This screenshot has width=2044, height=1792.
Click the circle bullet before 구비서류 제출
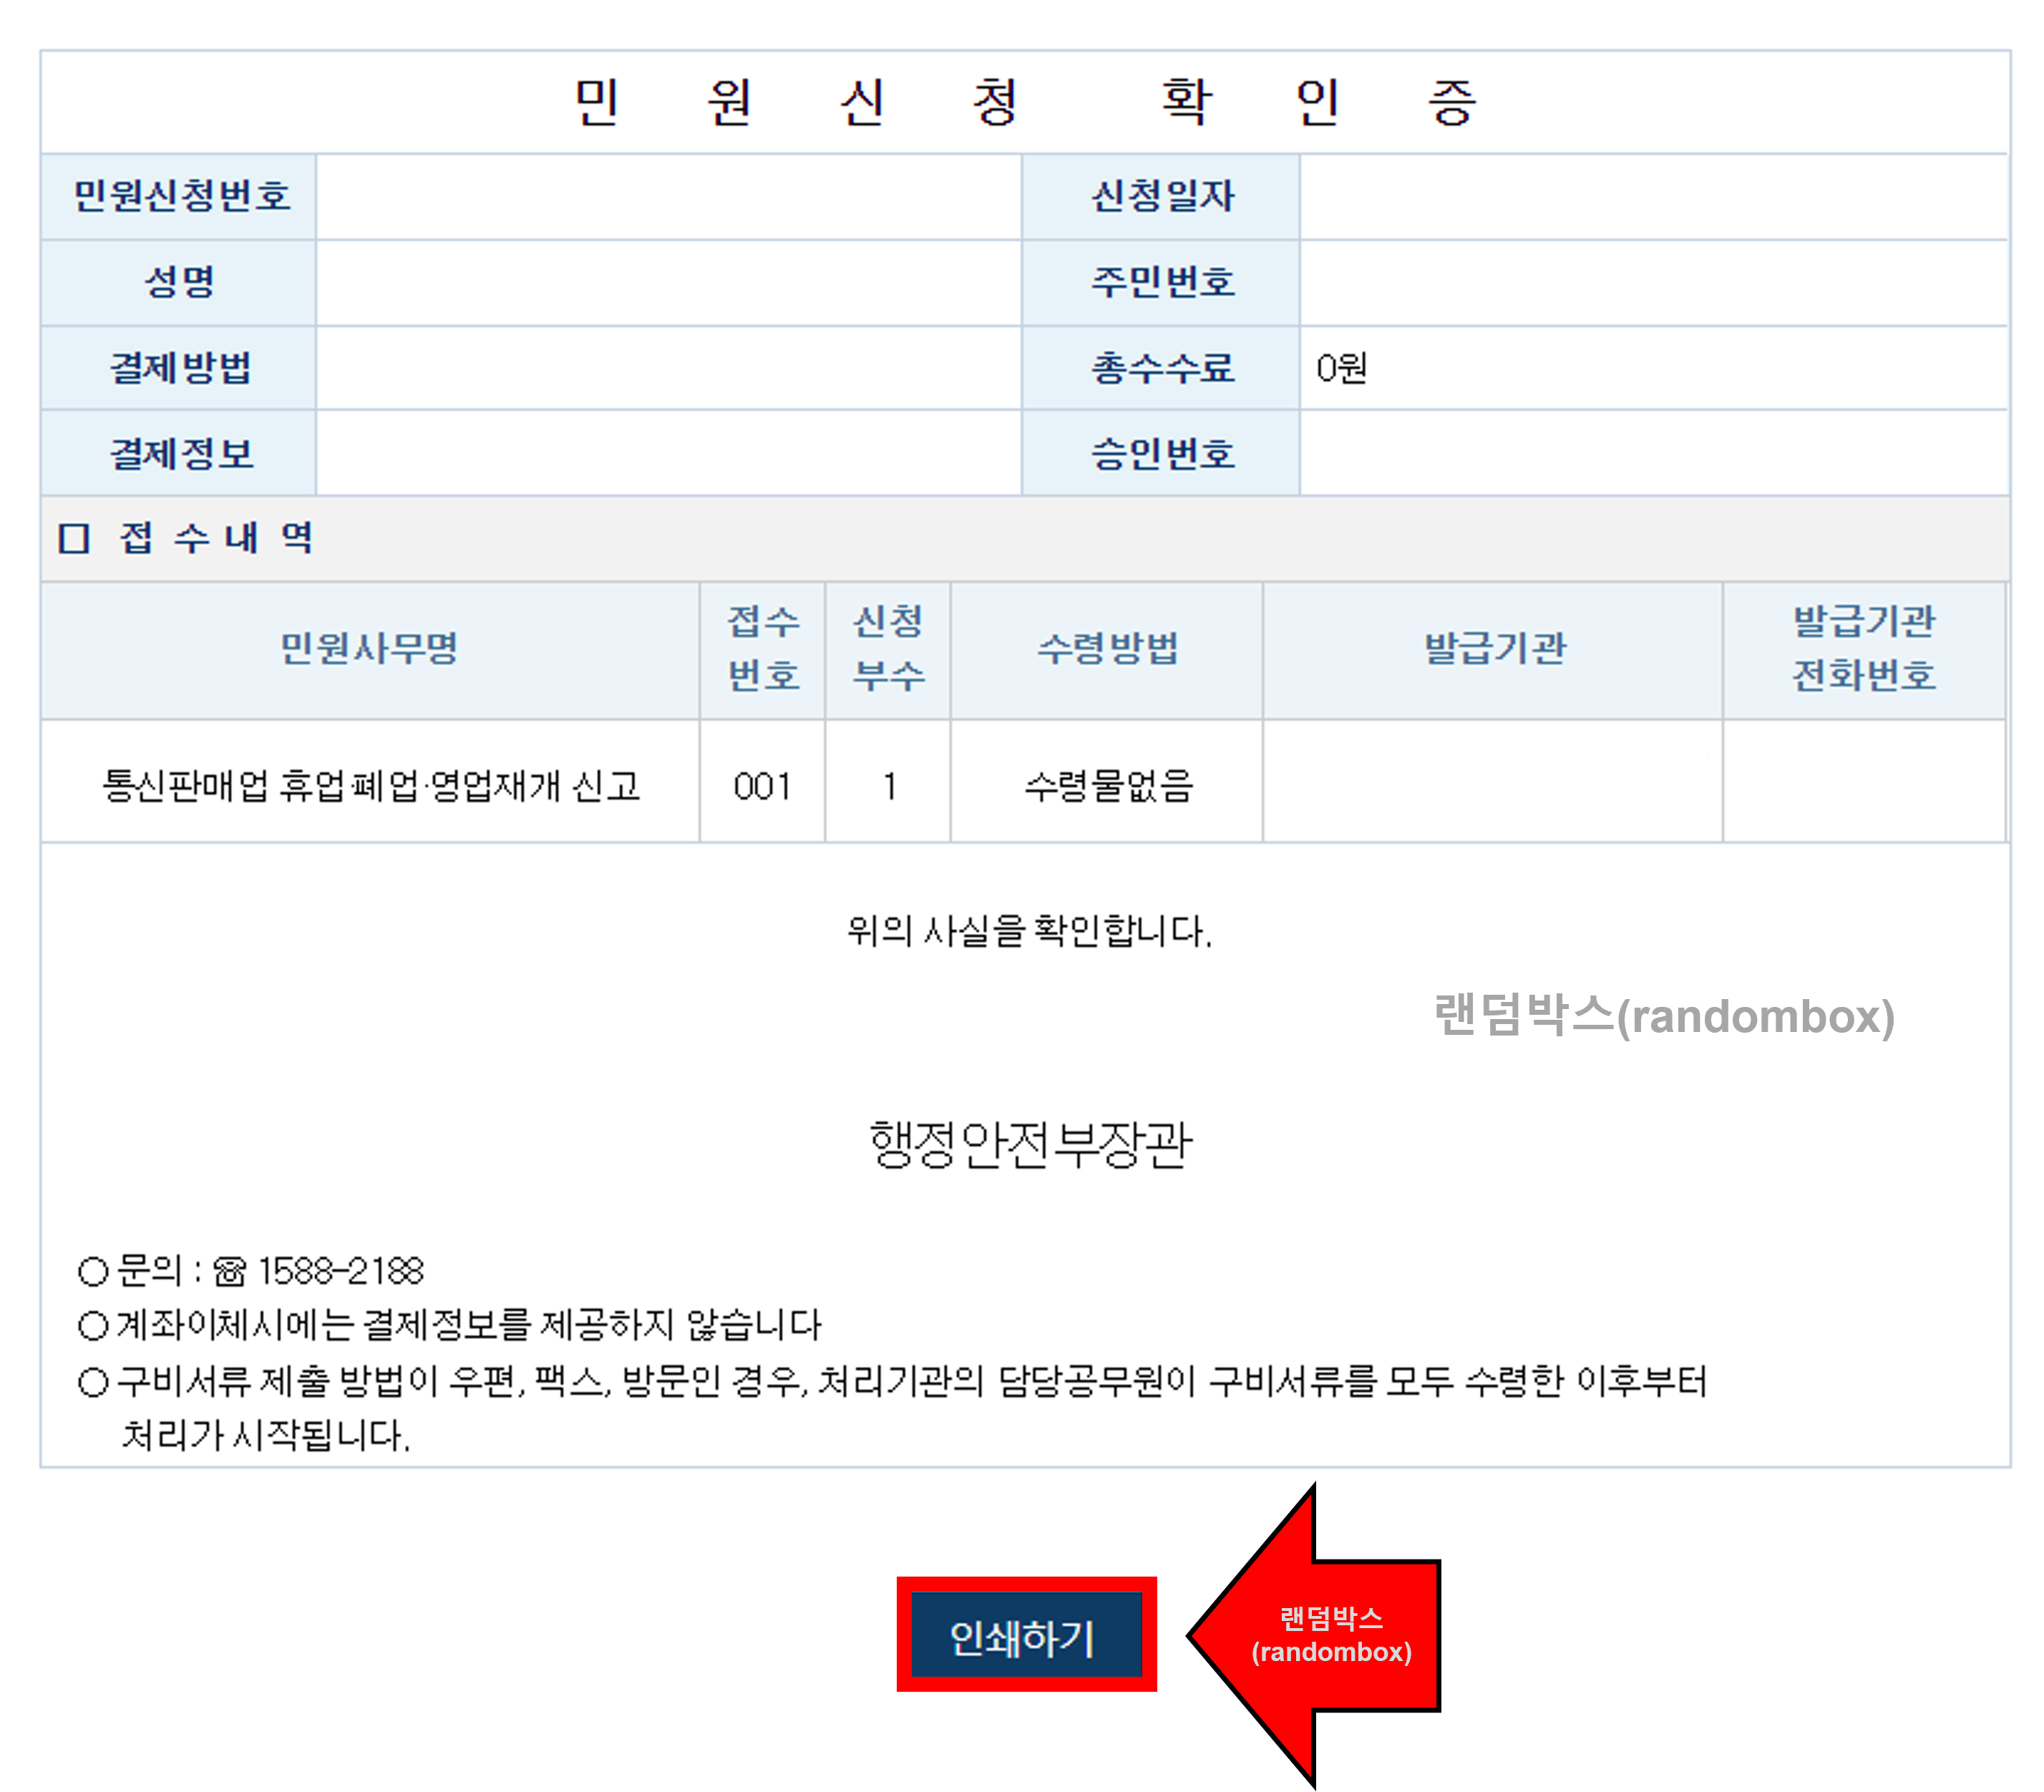[x=93, y=1382]
